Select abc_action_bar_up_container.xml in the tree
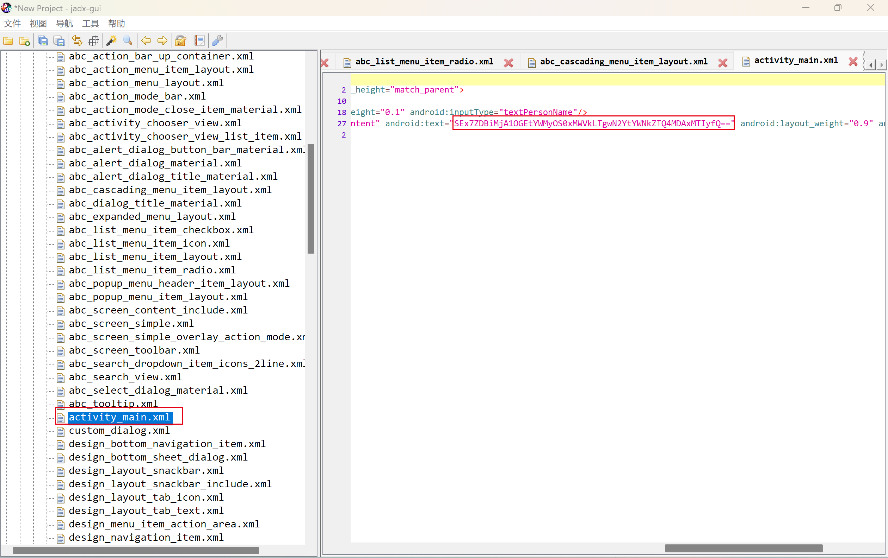This screenshot has width=888, height=558. [x=161, y=56]
